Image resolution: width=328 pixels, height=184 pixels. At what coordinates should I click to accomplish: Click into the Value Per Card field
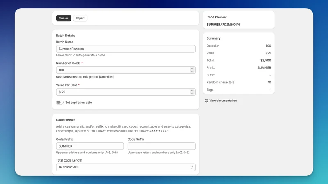click(123, 92)
